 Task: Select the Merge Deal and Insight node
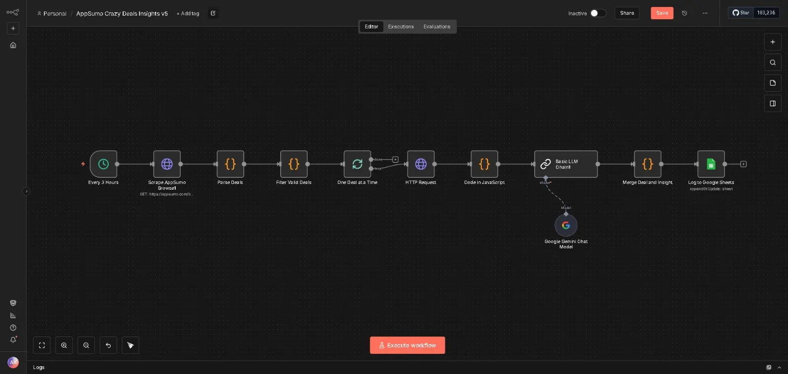click(648, 164)
